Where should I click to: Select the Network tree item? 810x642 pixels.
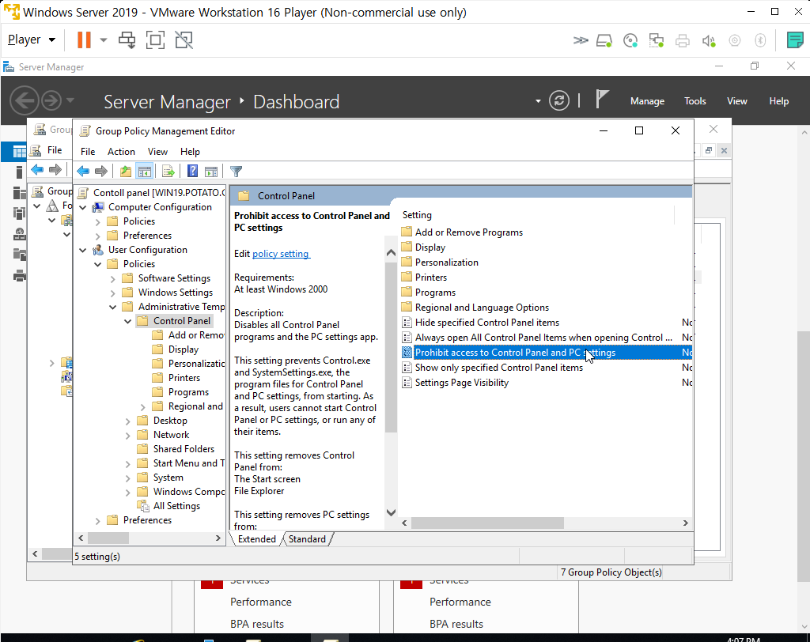(x=171, y=435)
